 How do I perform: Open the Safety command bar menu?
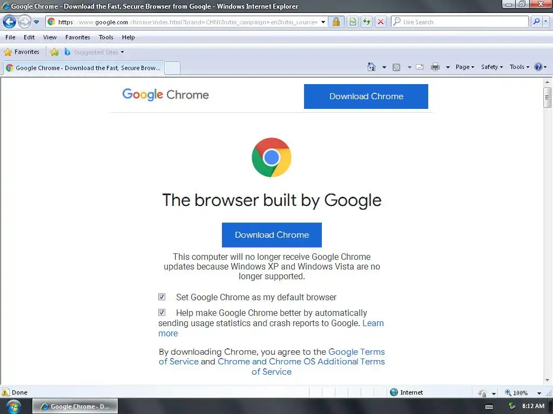coord(491,67)
